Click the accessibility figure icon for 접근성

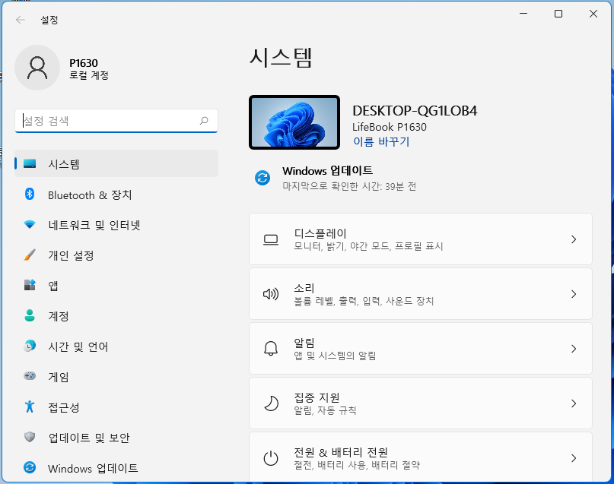30,406
